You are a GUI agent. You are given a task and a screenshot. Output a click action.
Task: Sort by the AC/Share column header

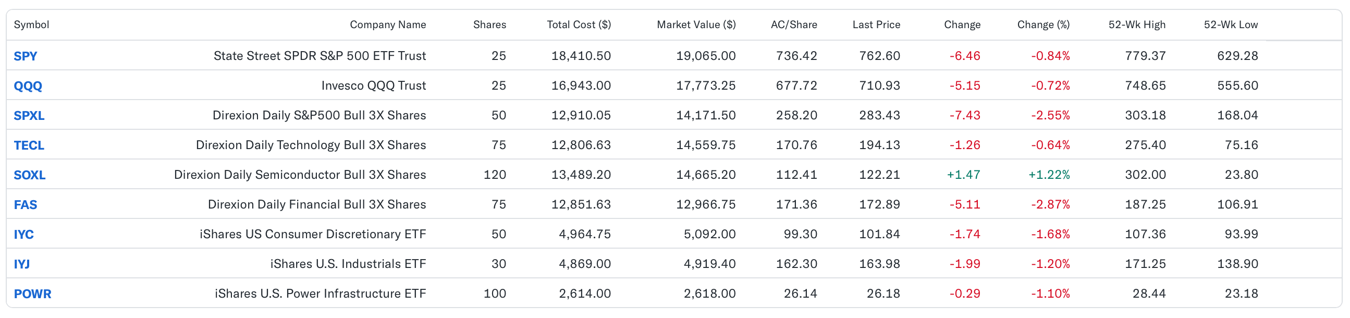pos(793,25)
